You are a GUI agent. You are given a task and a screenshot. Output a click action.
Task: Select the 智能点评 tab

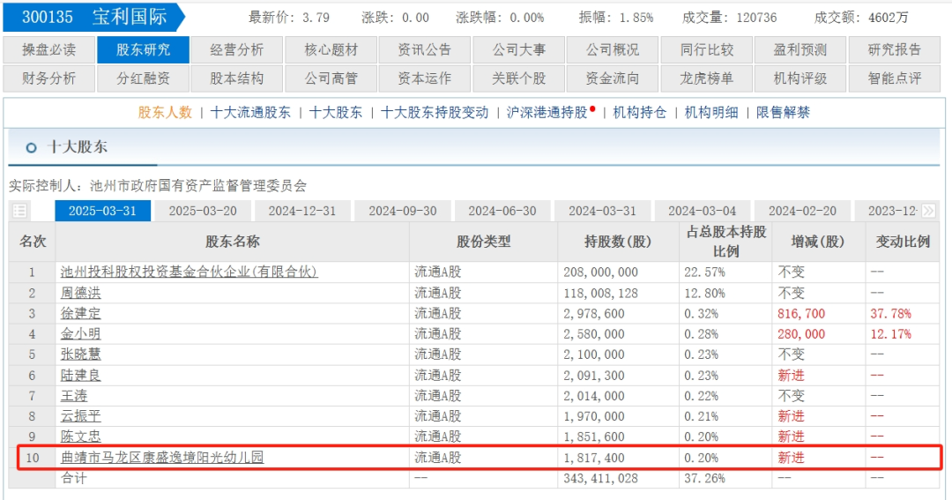(894, 78)
